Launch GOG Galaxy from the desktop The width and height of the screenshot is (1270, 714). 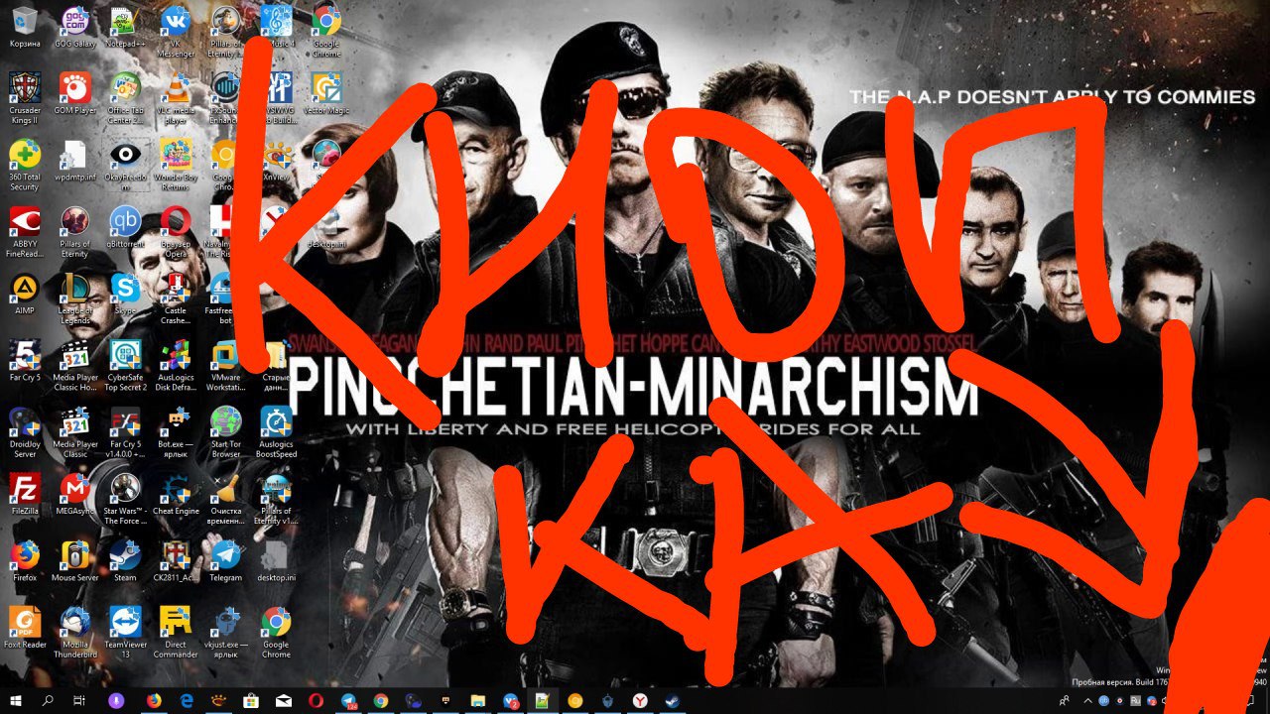74,28
